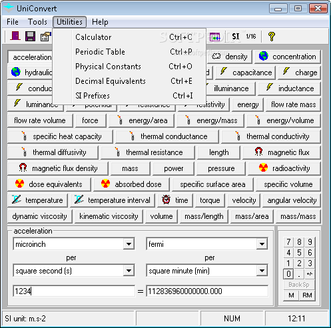Open the Tools menu
331x328 pixels.
coord(37,22)
